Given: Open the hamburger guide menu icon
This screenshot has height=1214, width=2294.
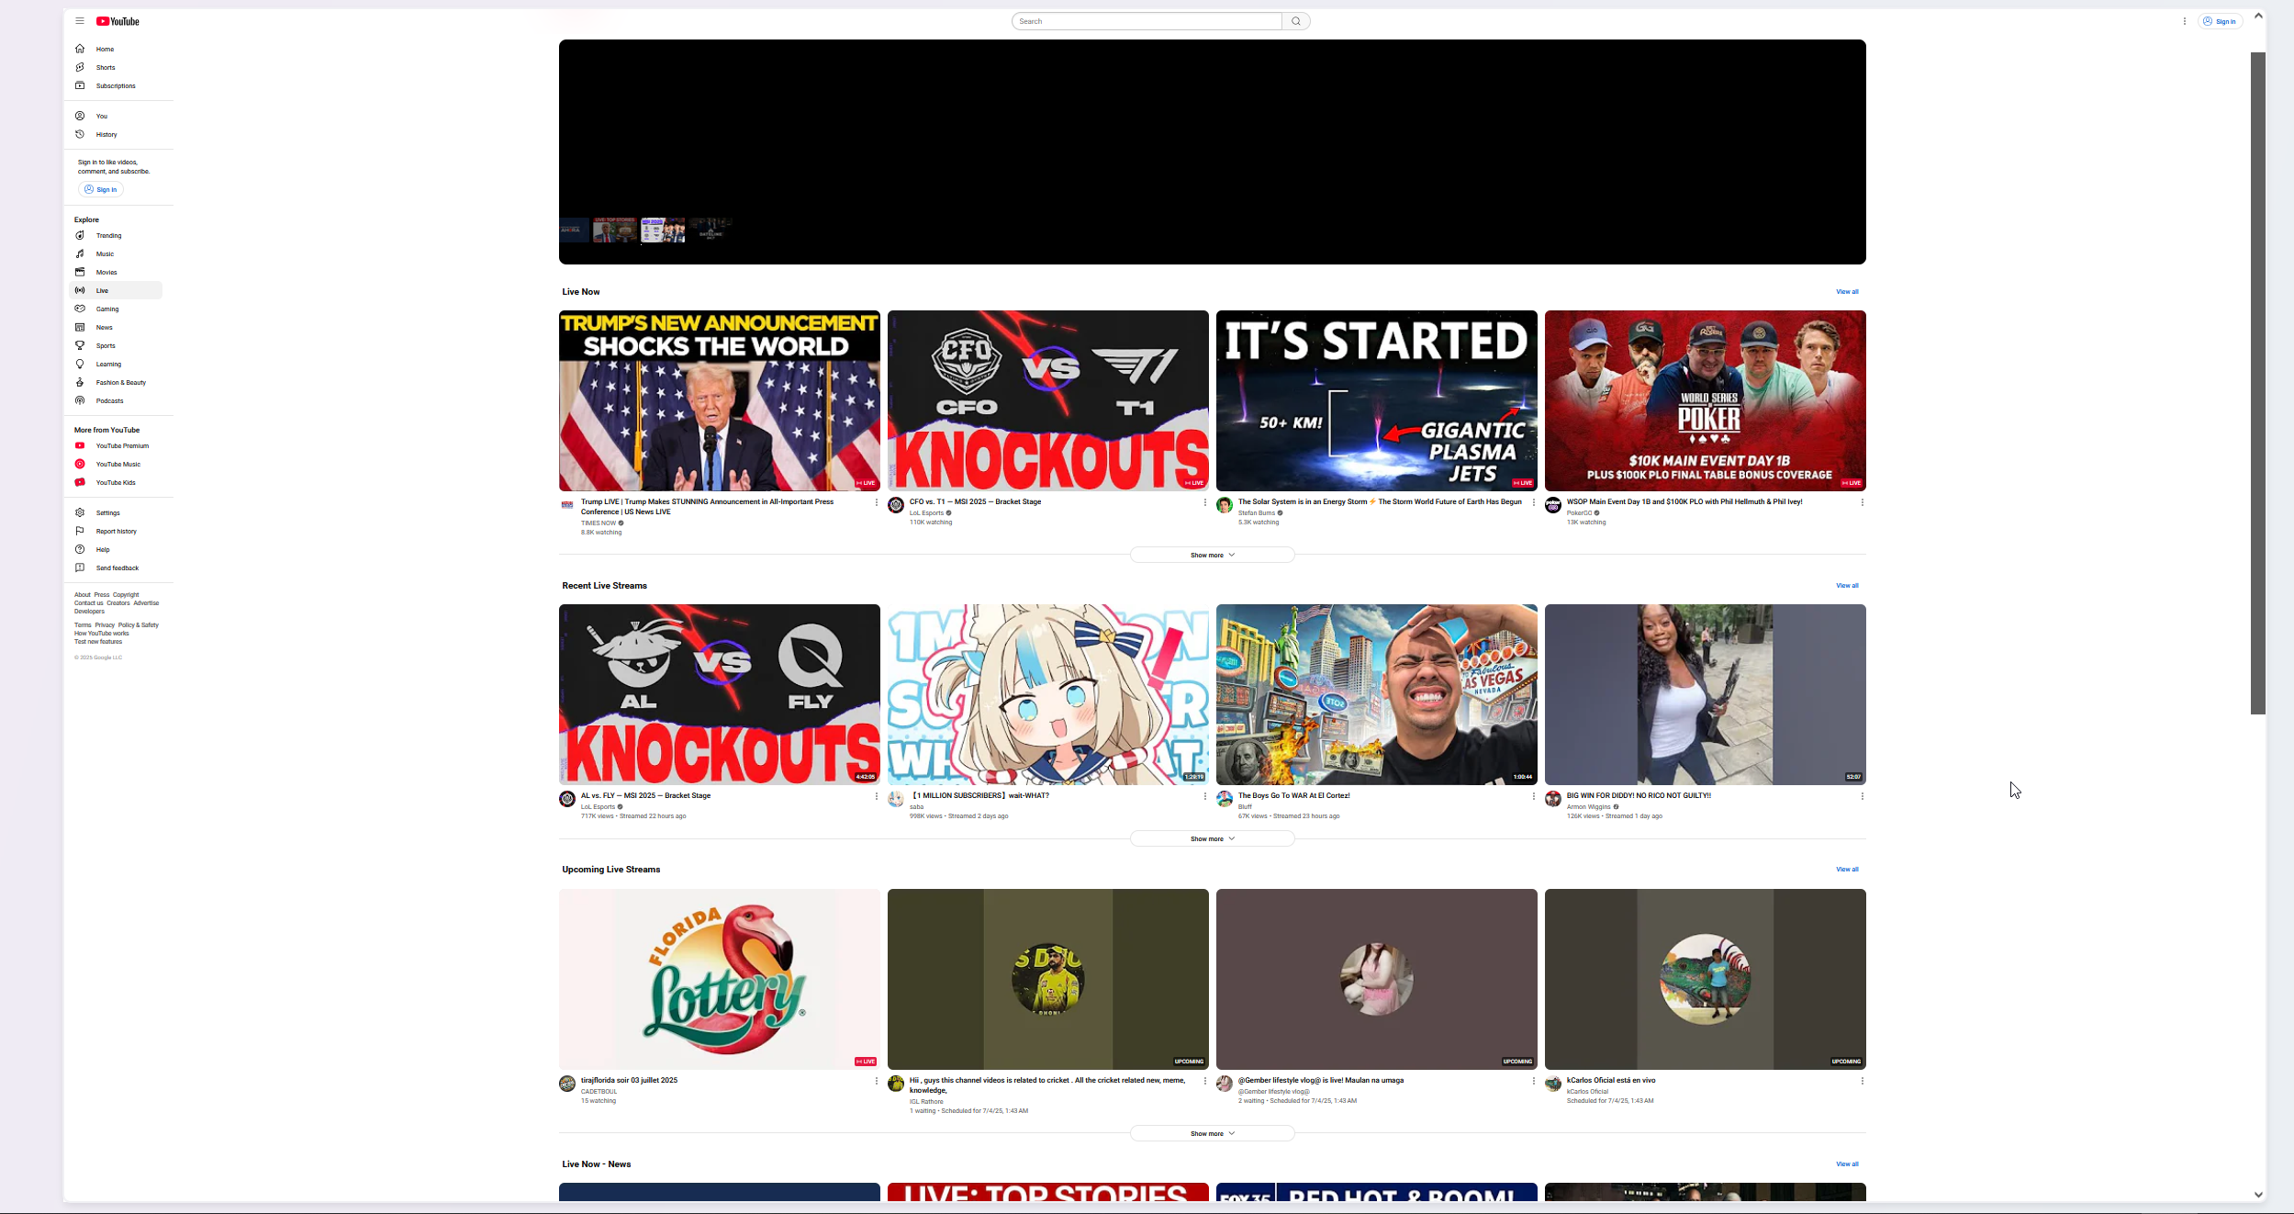Looking at the screenshot, I should coord(80,21).
